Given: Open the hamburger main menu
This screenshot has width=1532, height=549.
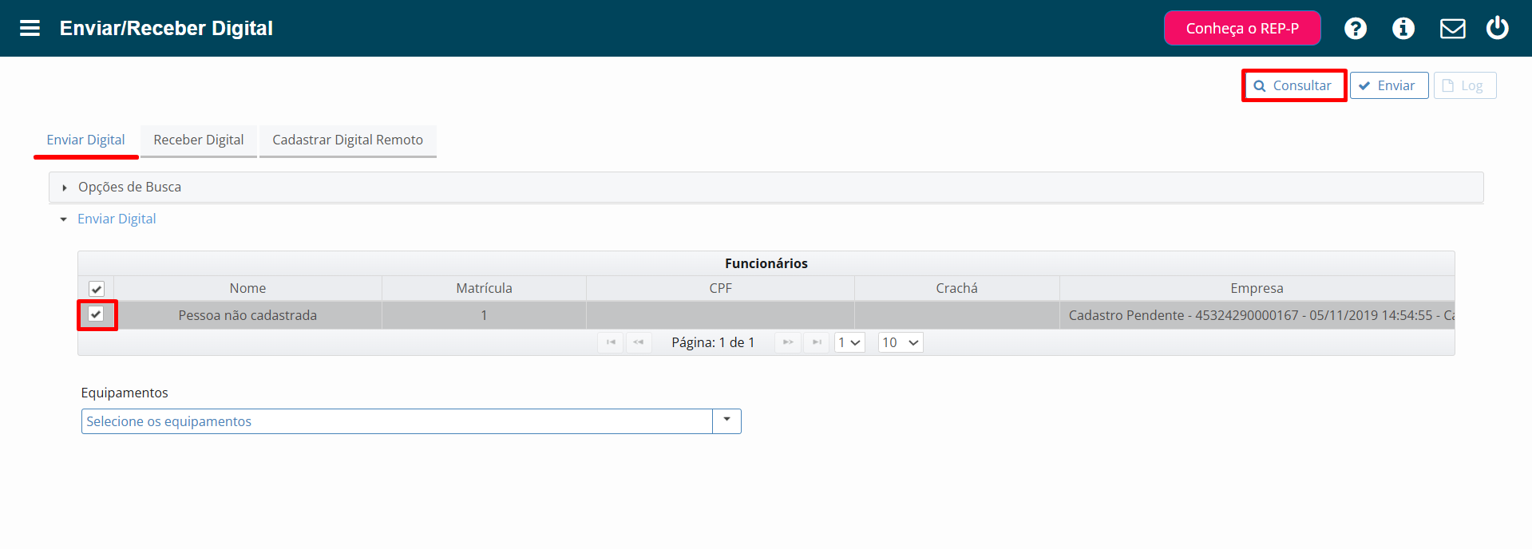Looking at the screenshot, I should click(x=30, y=29).
